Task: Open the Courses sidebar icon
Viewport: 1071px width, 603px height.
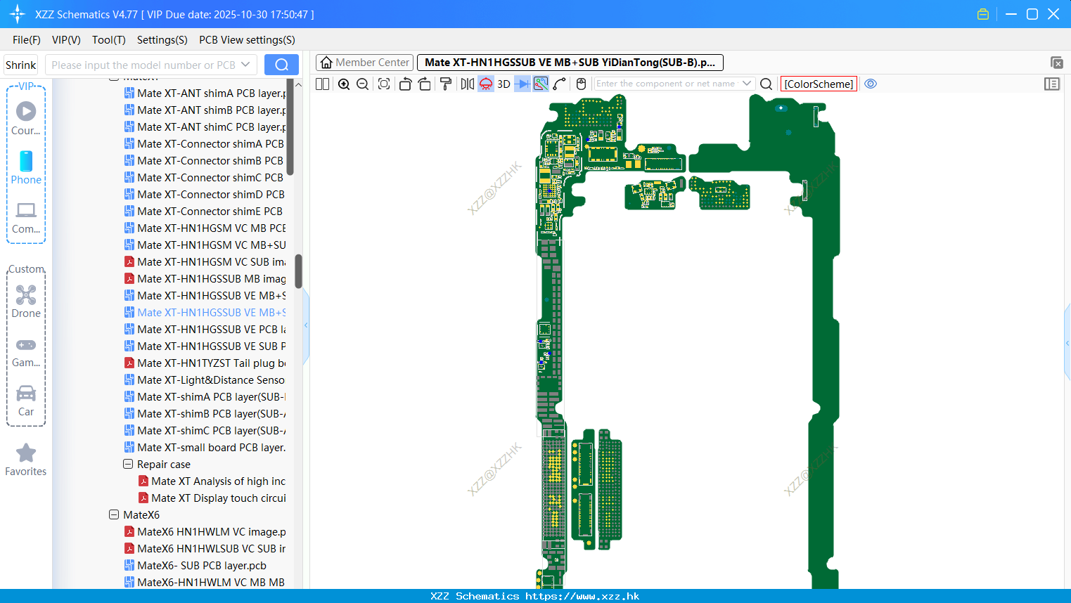Action: 26,118
